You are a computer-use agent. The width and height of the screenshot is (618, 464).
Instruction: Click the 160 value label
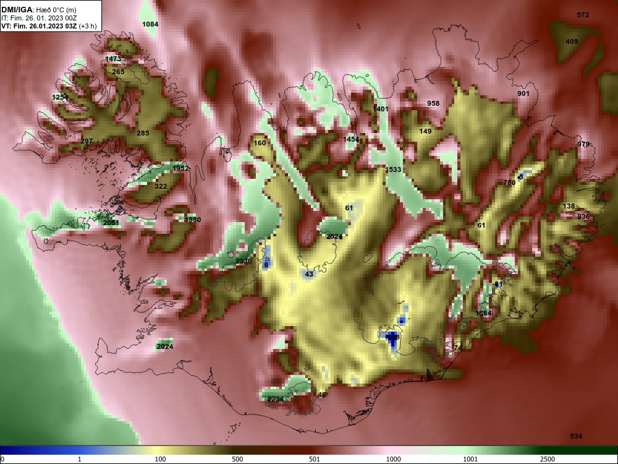click(x=260, y=143)
